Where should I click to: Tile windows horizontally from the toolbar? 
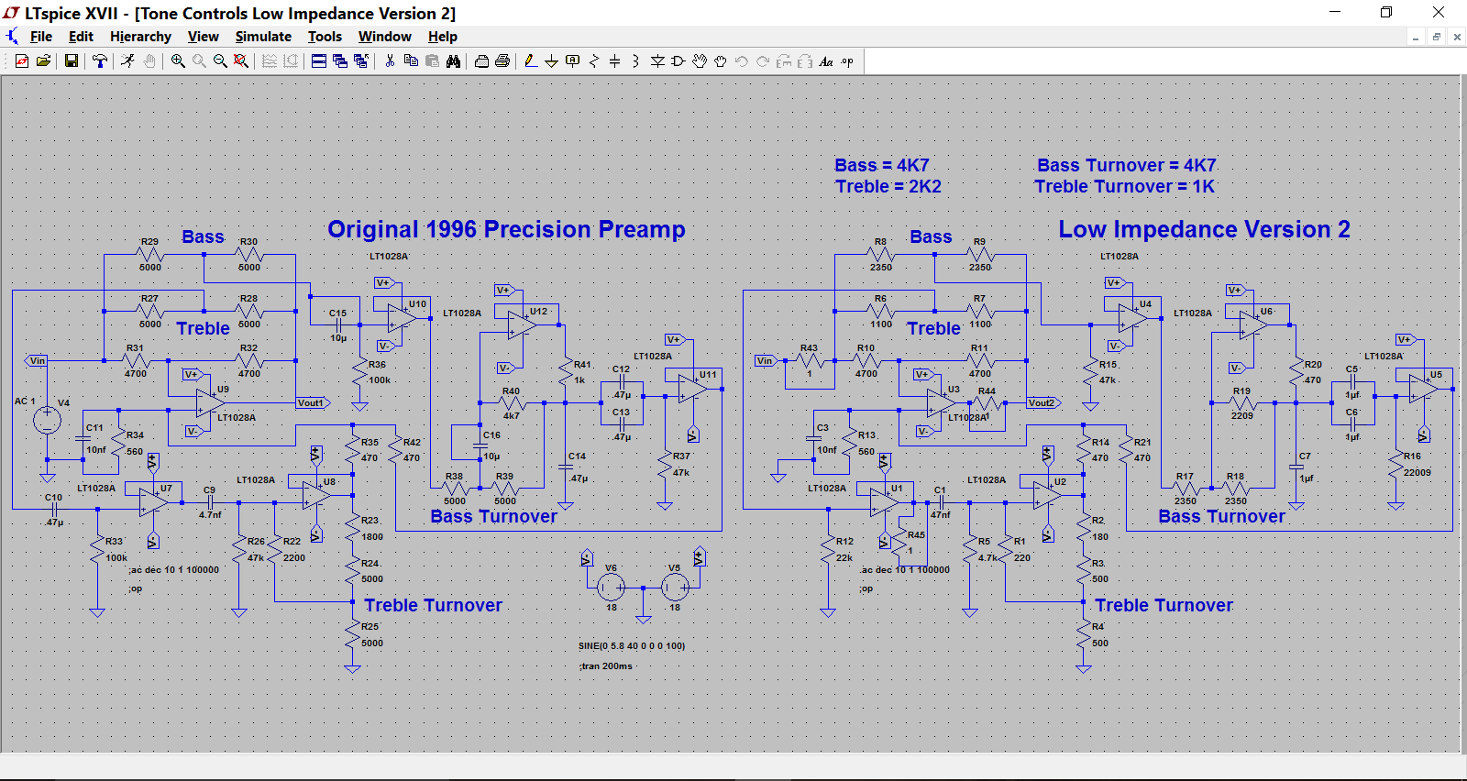point(319,61)
